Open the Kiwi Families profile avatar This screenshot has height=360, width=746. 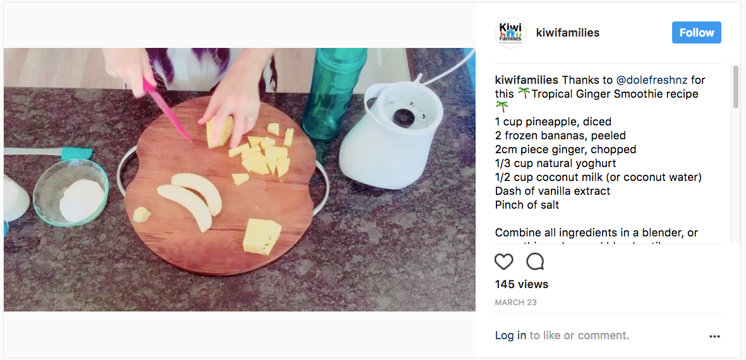(x=510, y=33)
